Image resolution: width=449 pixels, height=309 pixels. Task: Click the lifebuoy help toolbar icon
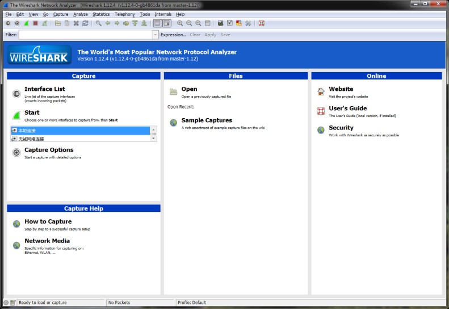262,23
